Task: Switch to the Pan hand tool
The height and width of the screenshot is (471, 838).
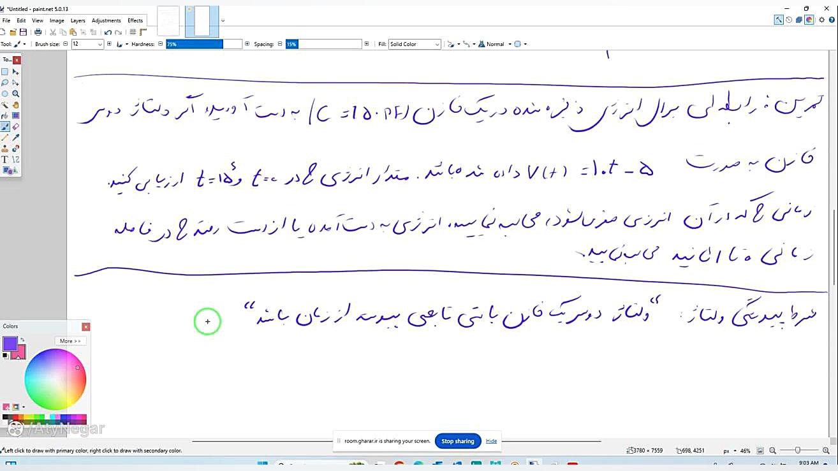Action: 16,105
